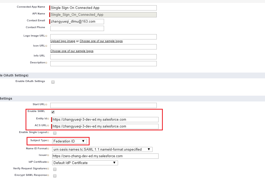Choose sample logos link under Icon URL
This screenshot has width=265, height=179.
72,51
